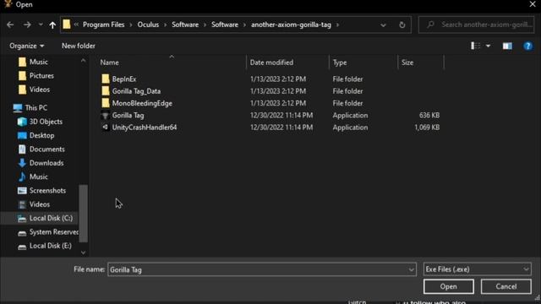The height and width of the screenshot is (304, 541).
Task: Click the navigation pane scrollbar thumb
Action: (x=83, y=214)
